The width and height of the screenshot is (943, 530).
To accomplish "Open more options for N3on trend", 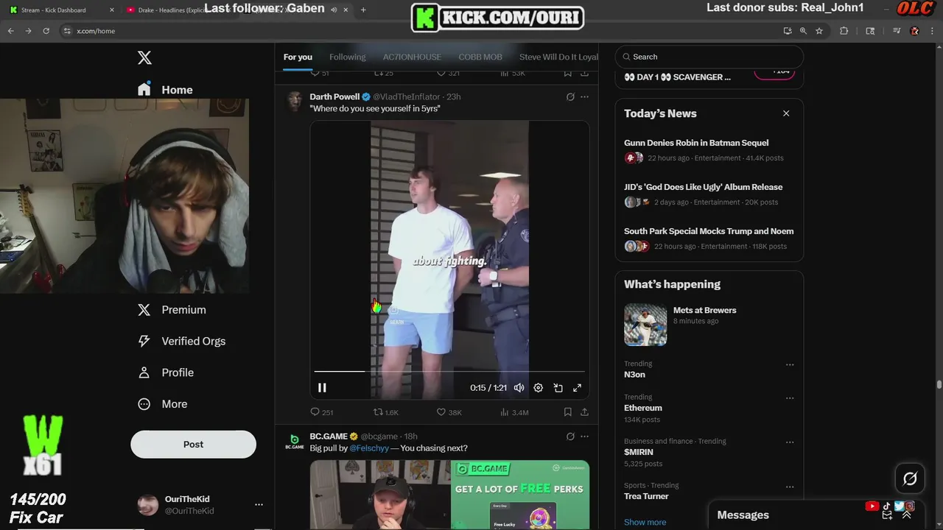I will (x=790, y=364).
